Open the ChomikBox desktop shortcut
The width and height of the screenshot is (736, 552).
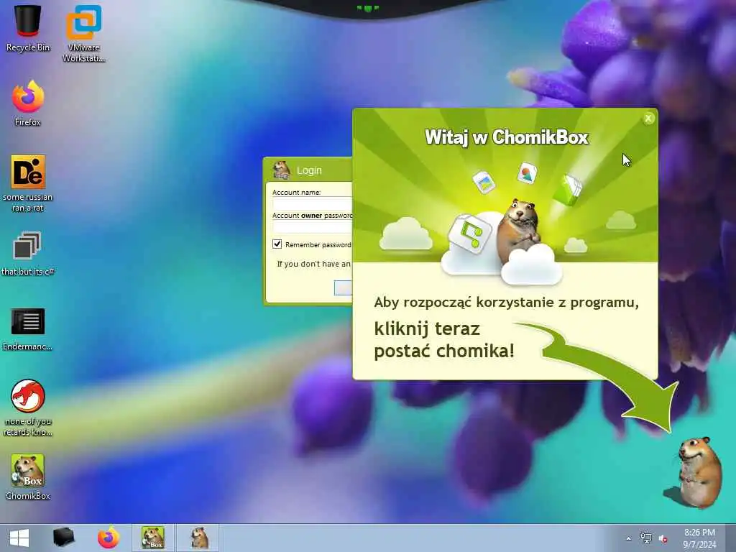point(28,477)
